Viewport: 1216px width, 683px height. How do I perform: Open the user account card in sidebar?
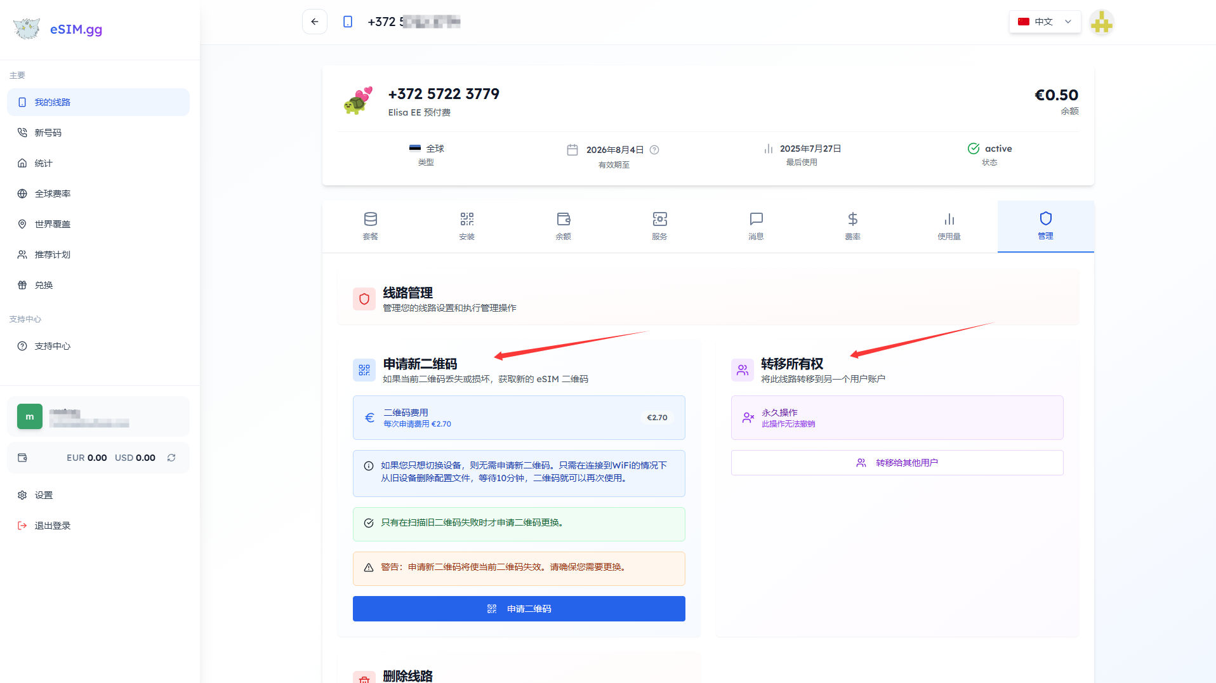[x=98, y=416]
